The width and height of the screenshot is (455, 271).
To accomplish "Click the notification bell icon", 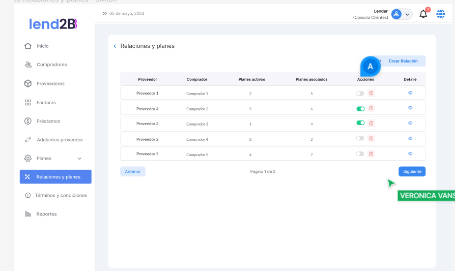I will 423,14.
